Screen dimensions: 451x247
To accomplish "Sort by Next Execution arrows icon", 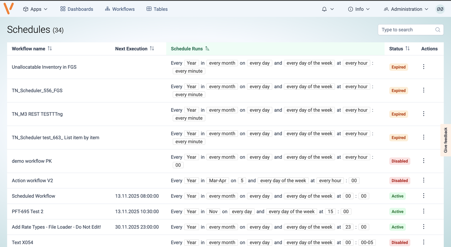I will 152,48.
